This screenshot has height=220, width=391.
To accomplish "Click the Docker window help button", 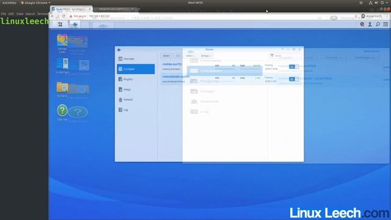I will (x=283, y=50).
